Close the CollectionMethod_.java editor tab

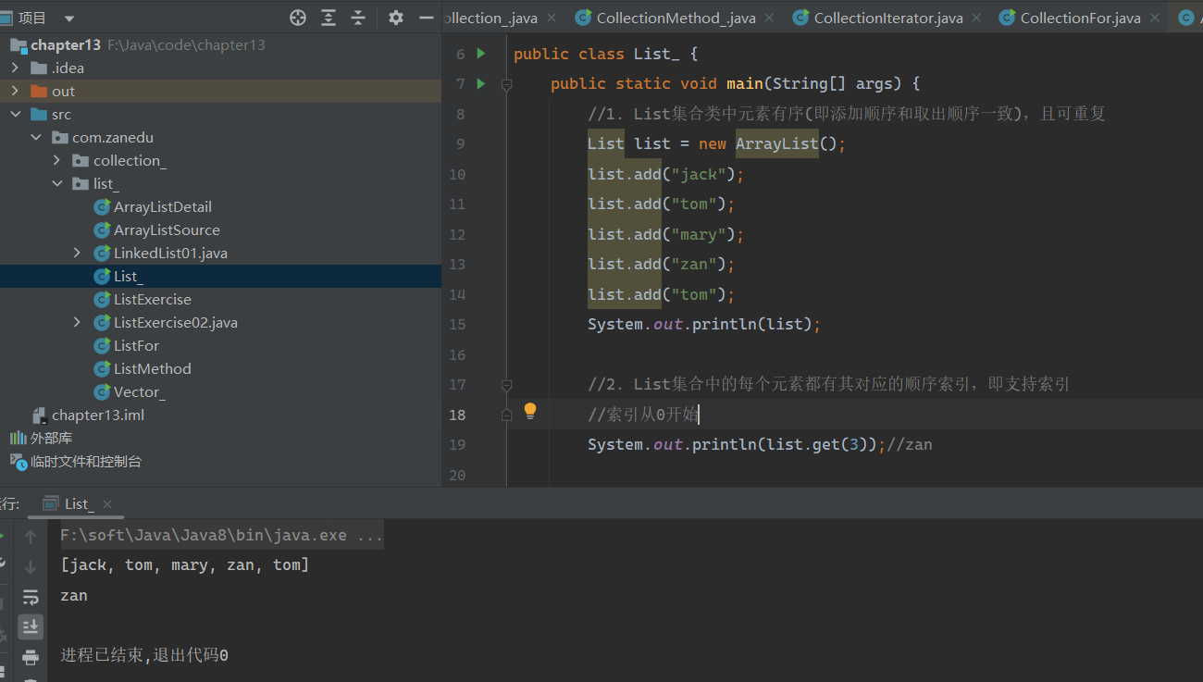[x=771, y=18]
